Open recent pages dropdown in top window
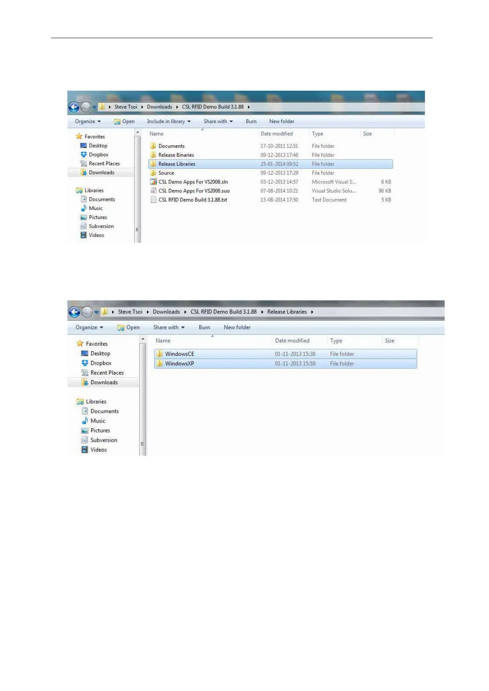The width and height of the screenshot is (489, 691). (x=94, y=108)
